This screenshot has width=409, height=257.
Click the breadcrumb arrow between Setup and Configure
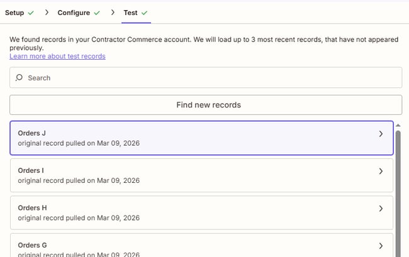pos(47,13)
